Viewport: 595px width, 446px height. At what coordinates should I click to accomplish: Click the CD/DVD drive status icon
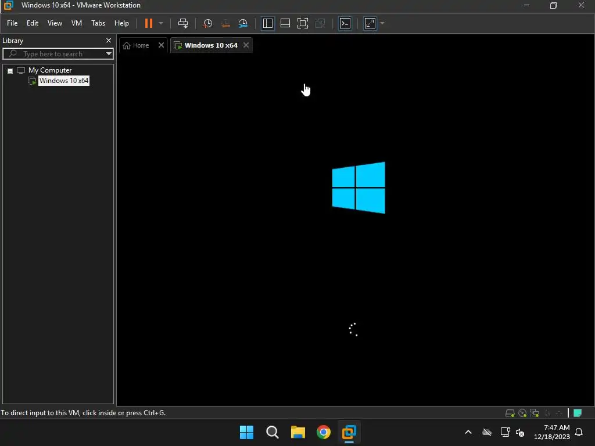pyautogui.click(x=522, y=413)
